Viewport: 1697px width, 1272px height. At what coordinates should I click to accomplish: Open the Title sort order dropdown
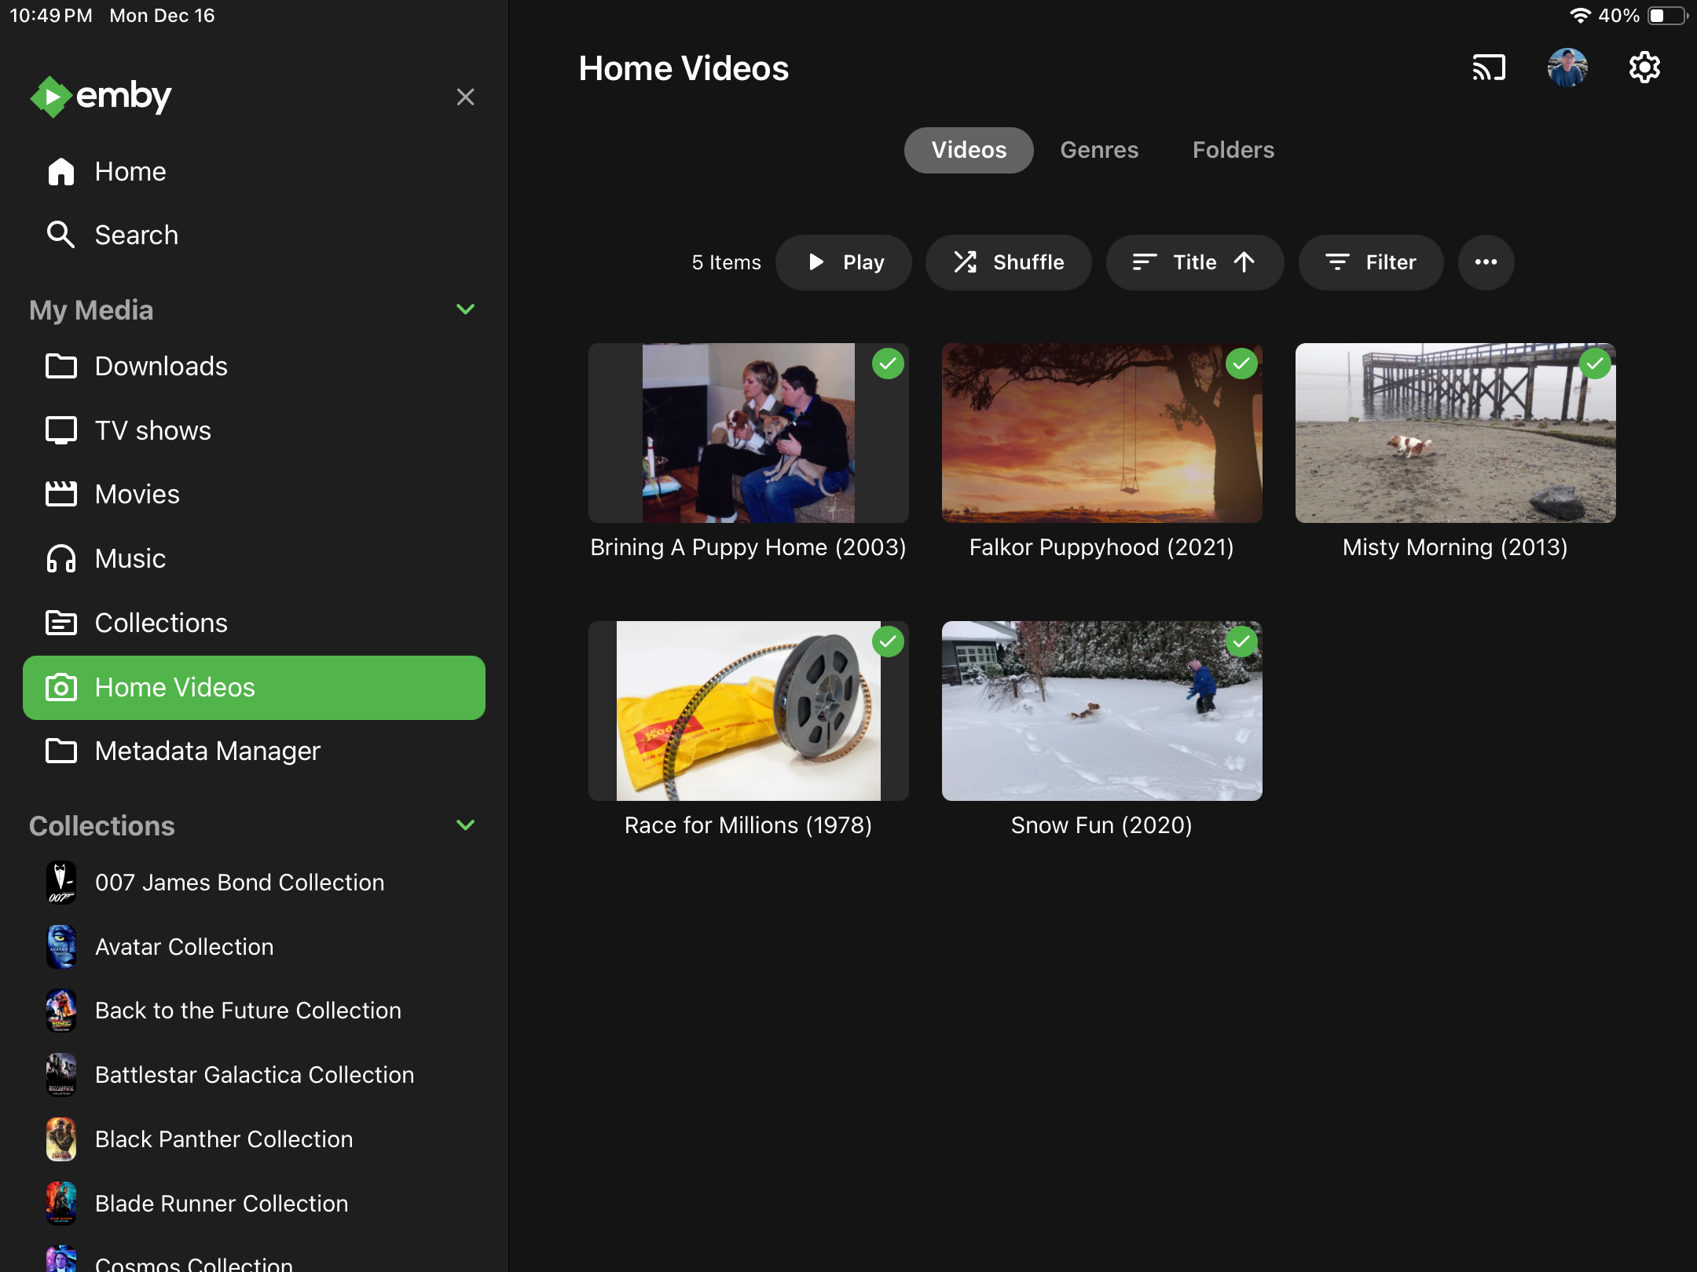point(1194,262)
